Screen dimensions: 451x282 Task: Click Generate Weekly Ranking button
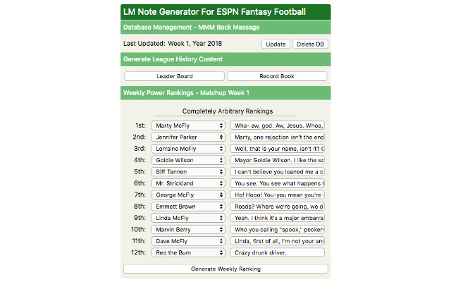pos(225,269)
